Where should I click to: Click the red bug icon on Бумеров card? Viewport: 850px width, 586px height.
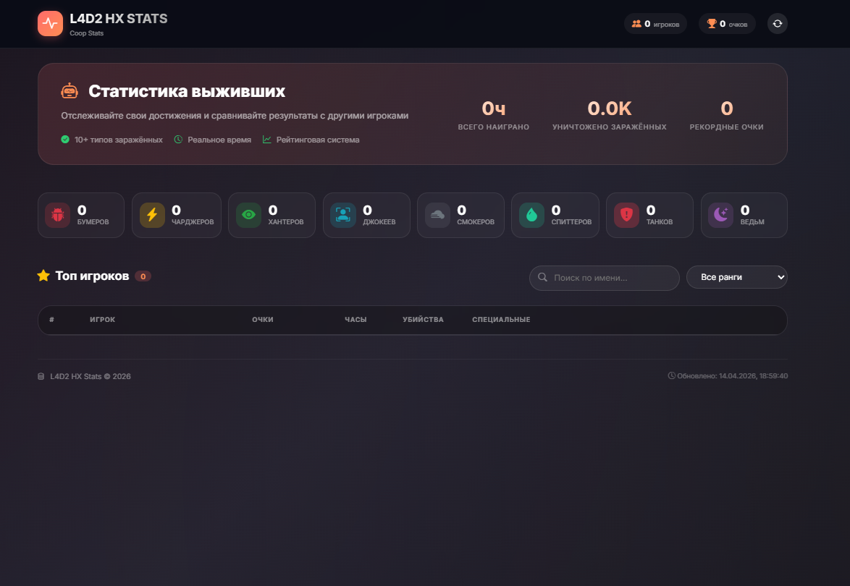(x=57, y=215)
